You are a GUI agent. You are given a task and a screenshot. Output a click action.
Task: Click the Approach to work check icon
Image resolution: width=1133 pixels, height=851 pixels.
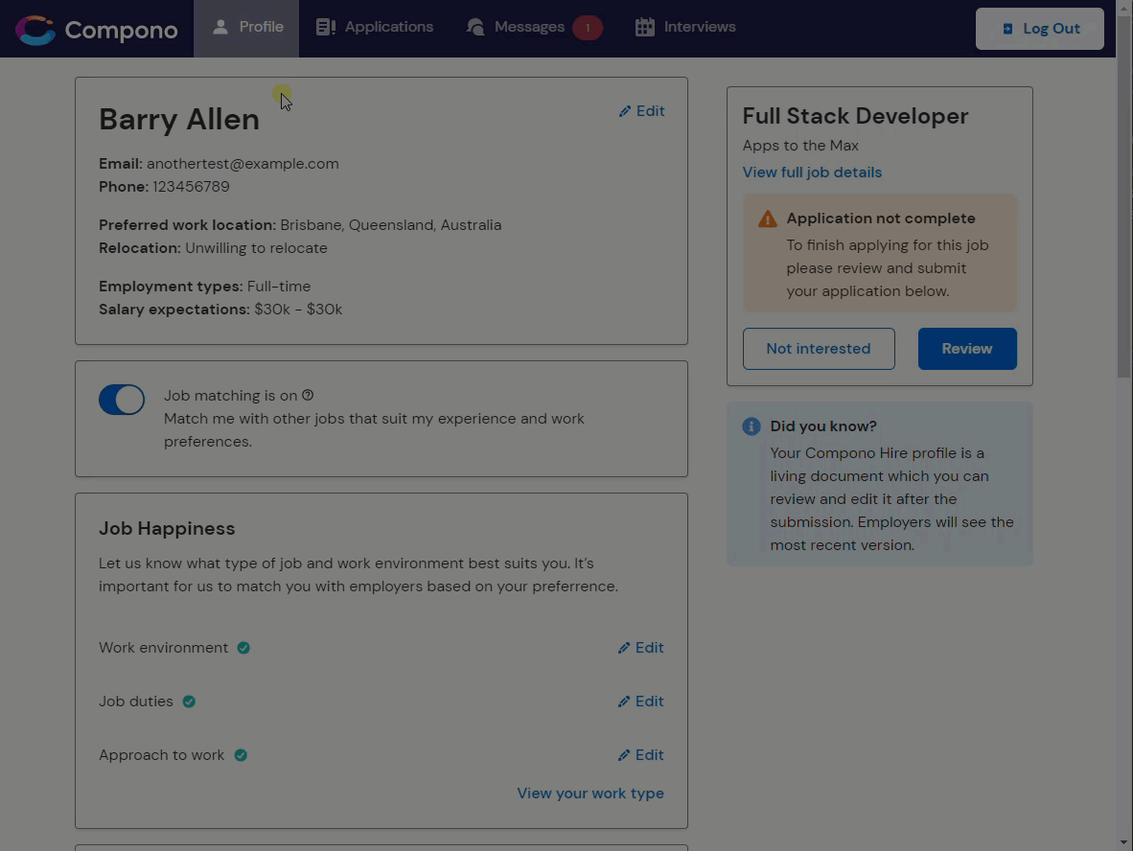coord(241,755)
